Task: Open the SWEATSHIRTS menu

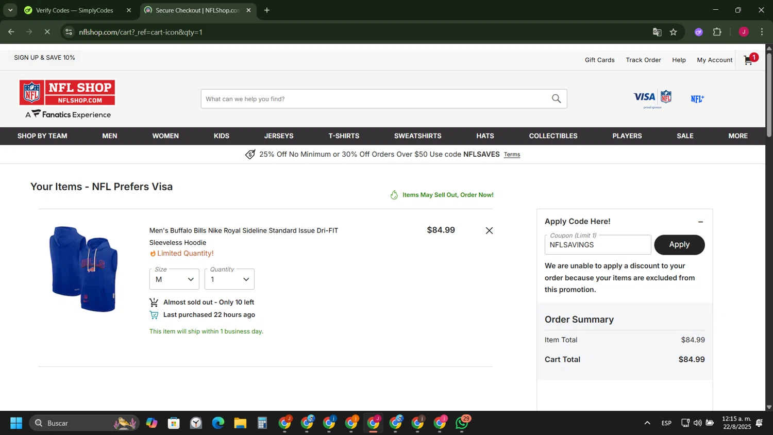Action: coord(417,136)
